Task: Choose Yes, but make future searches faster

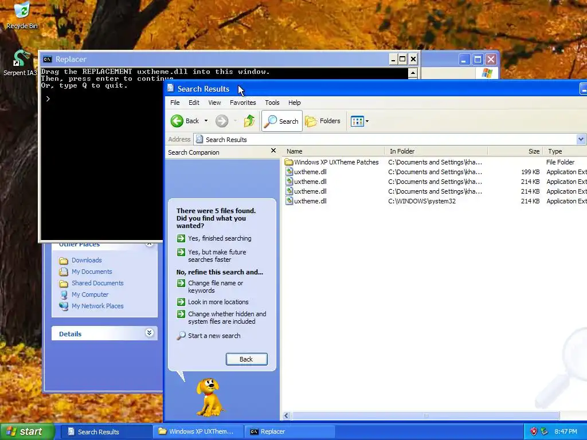Action: click(217, 256)
